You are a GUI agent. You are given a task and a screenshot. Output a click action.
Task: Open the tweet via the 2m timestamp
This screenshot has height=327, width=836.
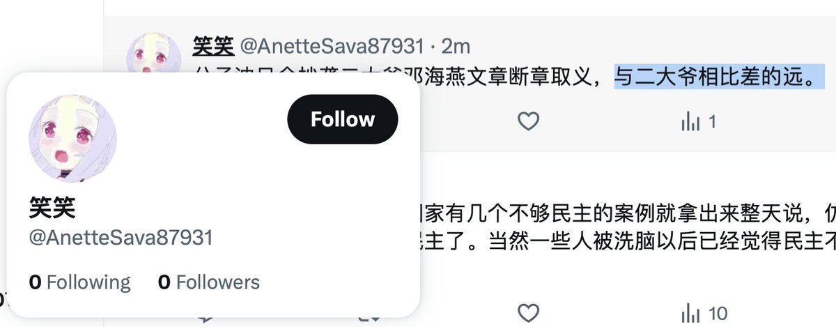click(456, 47)
